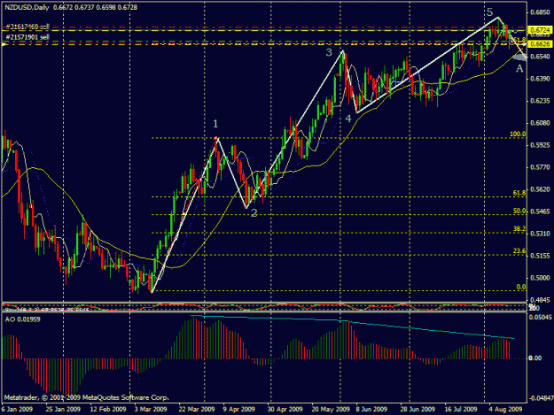Viewport: 554px width, 415px height.
Task: Click the 25 Jan 2009 date label
Action: click(63, 410)
